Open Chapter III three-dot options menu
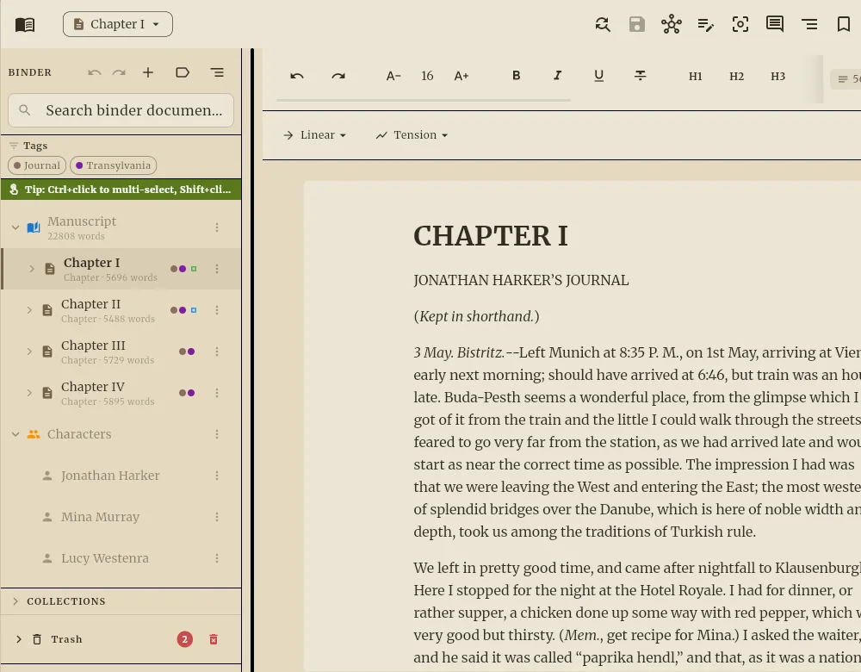861x672 pixels. 217,352
